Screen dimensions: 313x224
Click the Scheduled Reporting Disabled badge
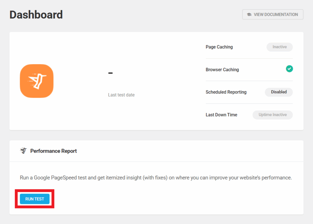[x=279, y=92]
